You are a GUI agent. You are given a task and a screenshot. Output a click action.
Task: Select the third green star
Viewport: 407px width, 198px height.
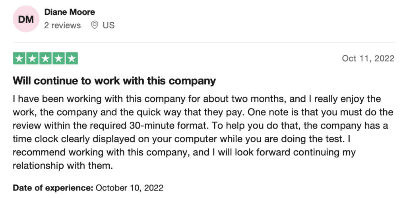click(45, 58)
